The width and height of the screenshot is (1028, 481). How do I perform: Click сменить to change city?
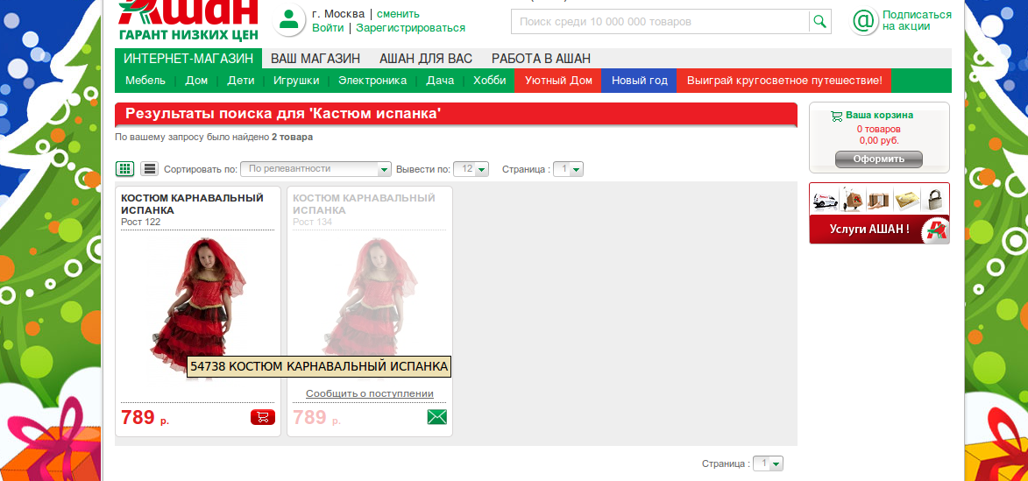(x=398, y=14)
